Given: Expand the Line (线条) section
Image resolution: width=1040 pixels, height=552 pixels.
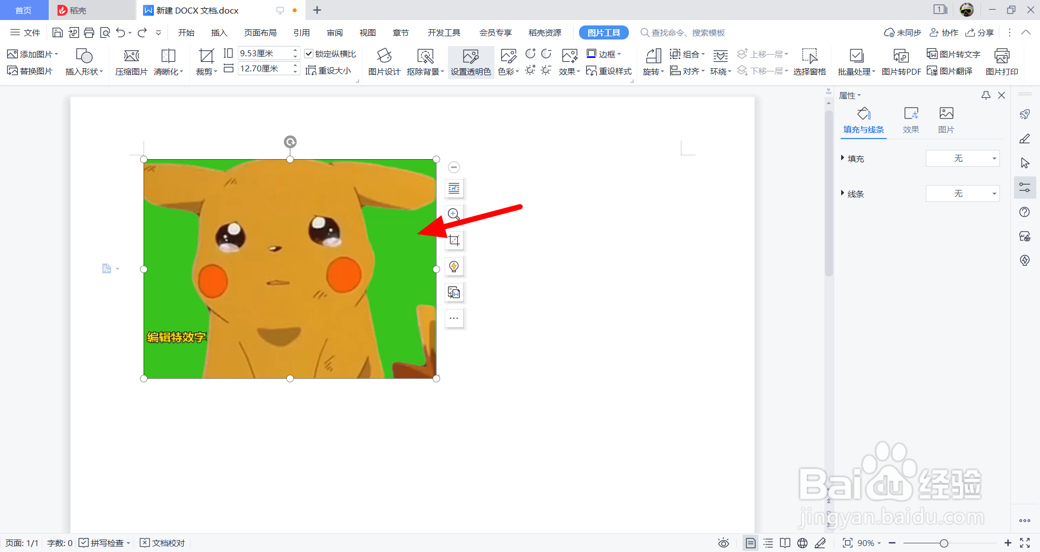Looking at the screenshot, I should (842, 193).
